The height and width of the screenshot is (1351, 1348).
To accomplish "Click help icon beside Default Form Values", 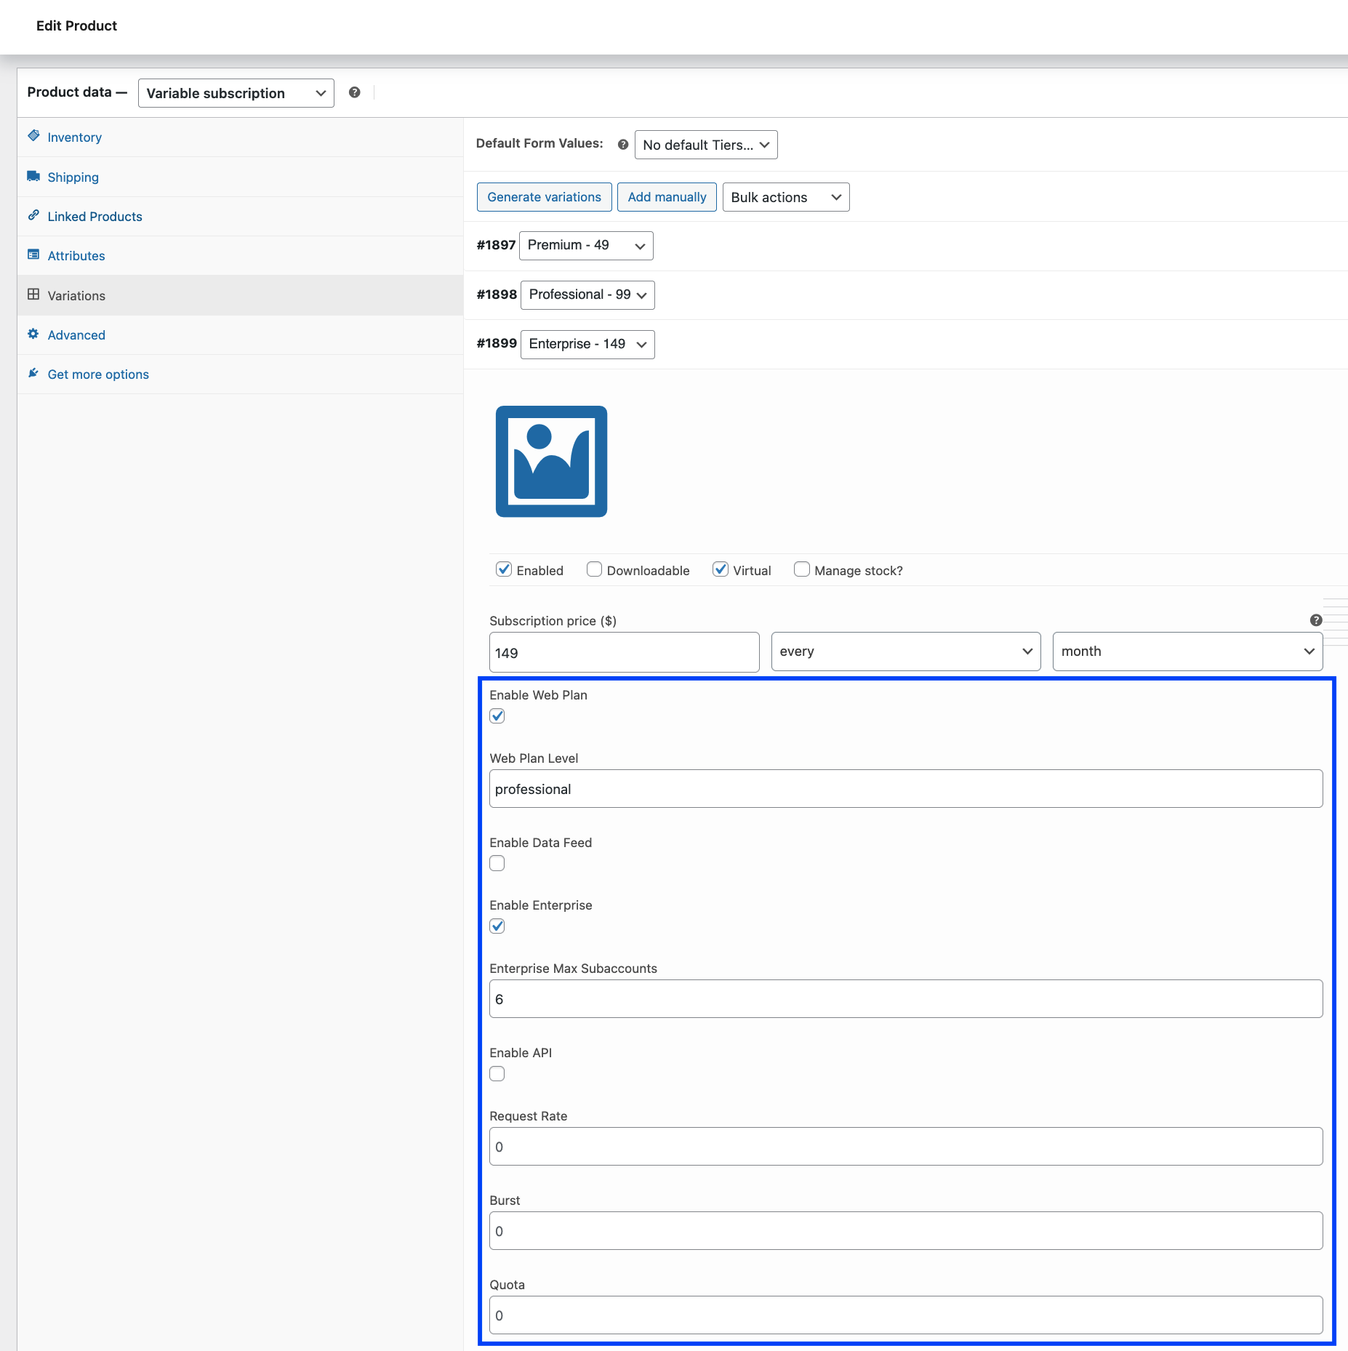I will click(623, 145).
